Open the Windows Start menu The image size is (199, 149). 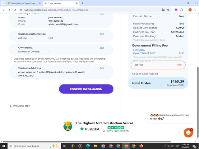click(4, 146)
